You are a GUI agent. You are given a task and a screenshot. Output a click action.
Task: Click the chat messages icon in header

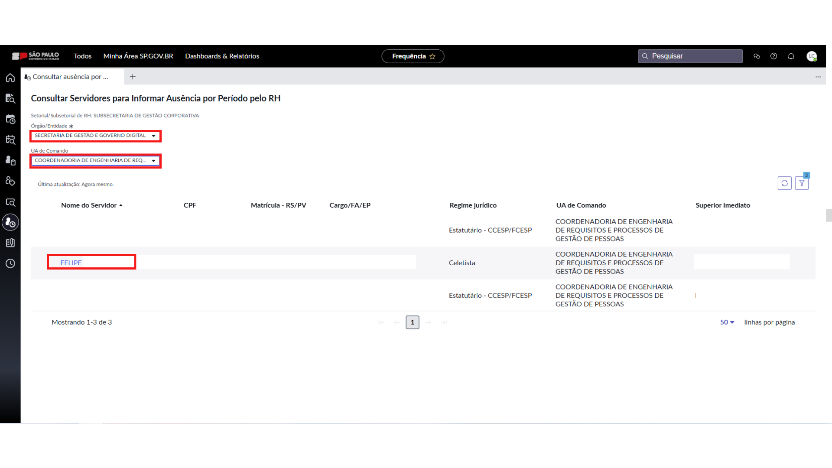(757, 56)
